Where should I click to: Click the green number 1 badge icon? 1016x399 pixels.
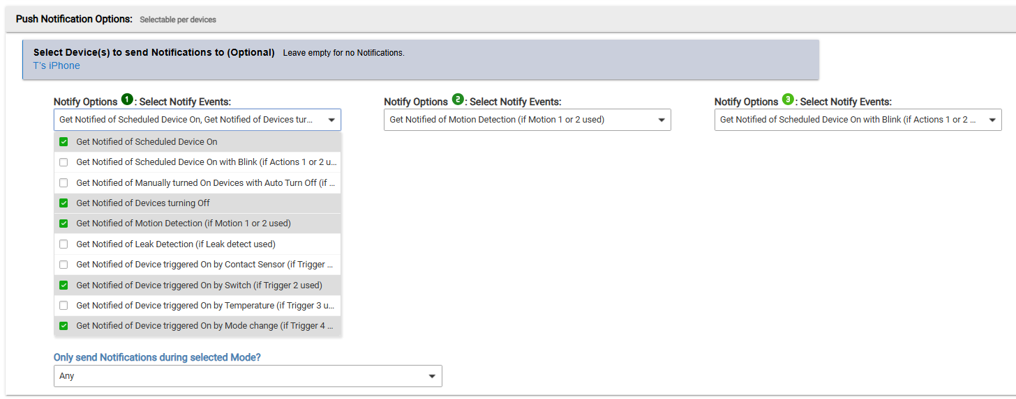[x=127, y=100]
